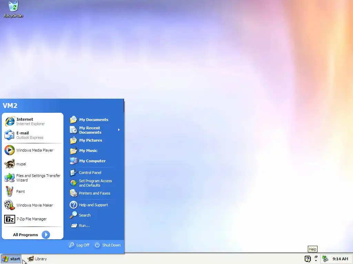The height and width of the screenshot is (264, 353).
Task: Open the Recycle Bin desktop icon
Action: pos(13,9)
